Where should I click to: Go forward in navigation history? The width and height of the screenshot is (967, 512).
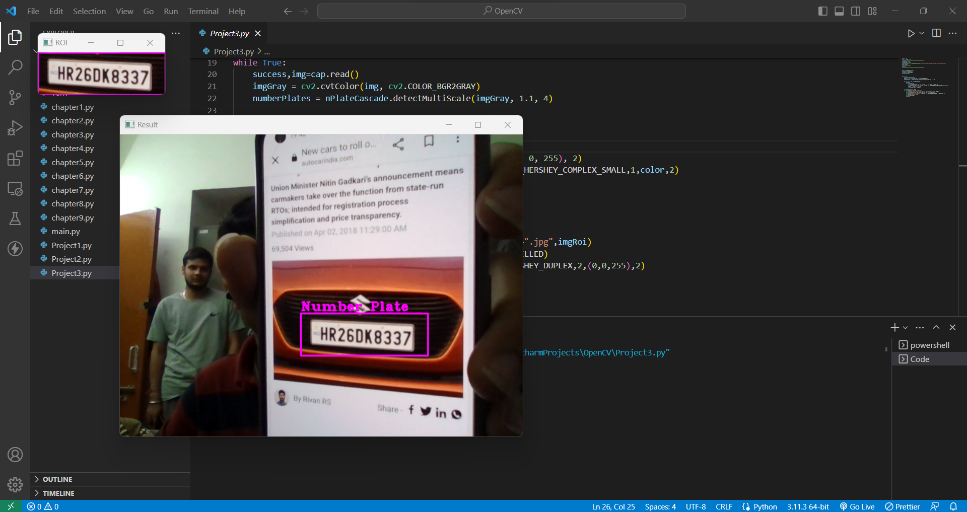coord(304,11)
